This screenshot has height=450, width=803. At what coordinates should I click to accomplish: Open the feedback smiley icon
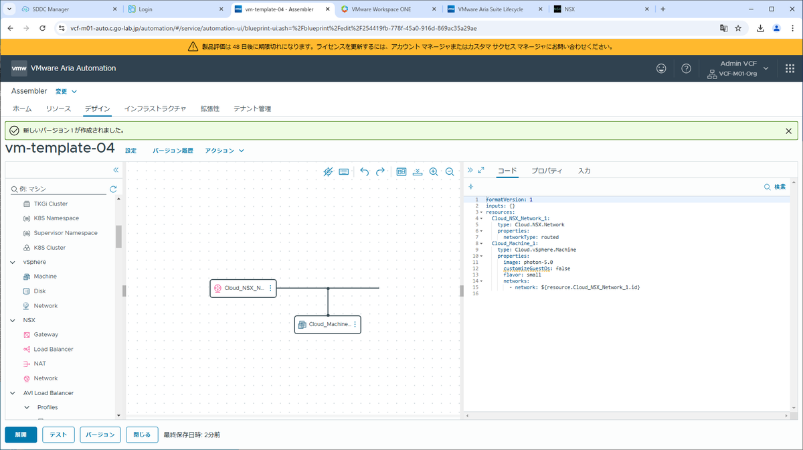tap(661, 68)
